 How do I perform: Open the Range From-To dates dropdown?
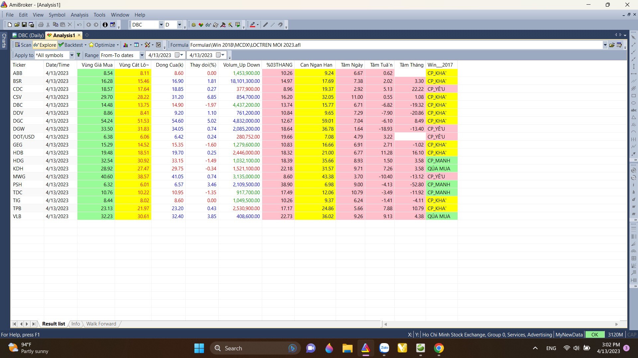click(x=142, y=55)
